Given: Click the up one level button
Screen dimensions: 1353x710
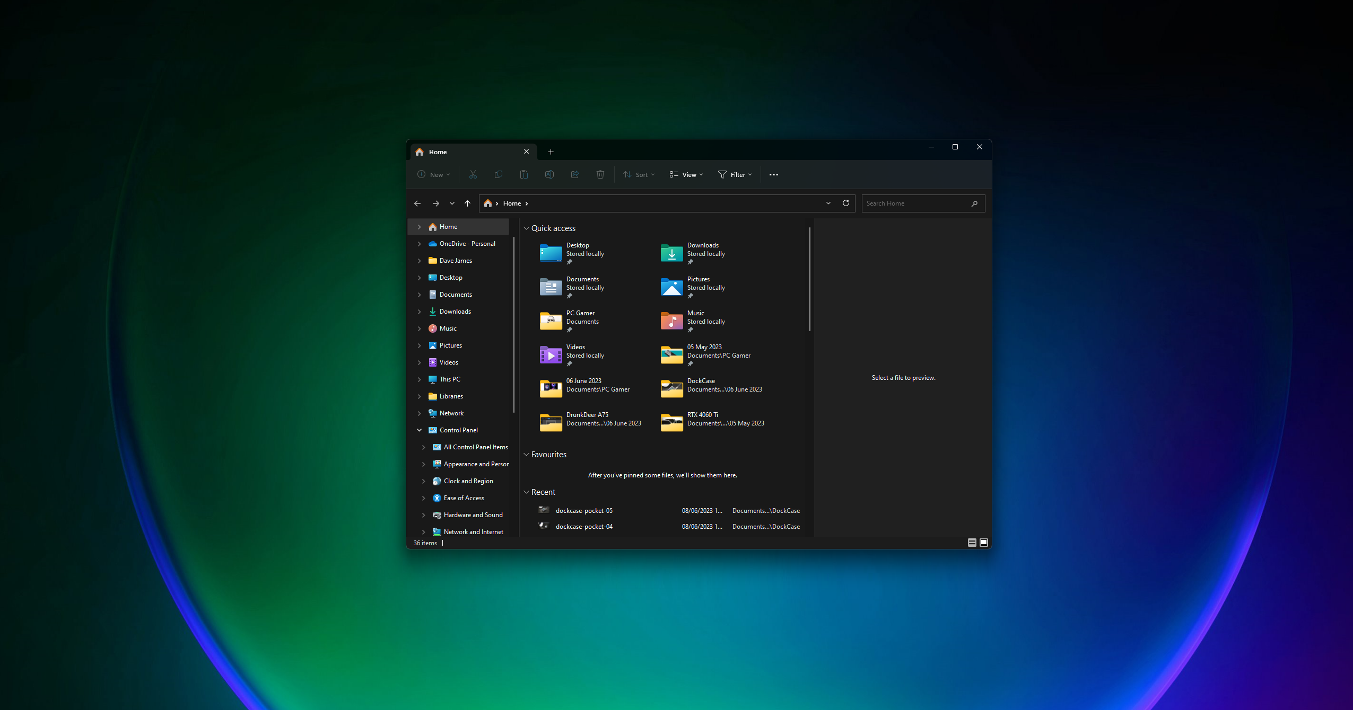Looking at the screenshot, I should pyautogui.click(x=467, y=203).
